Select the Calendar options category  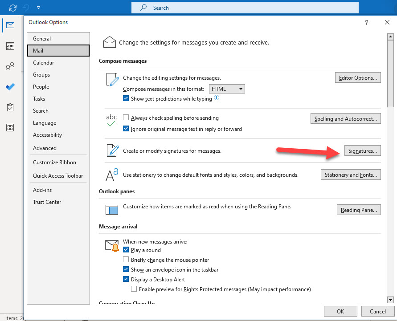coord(58,63)
